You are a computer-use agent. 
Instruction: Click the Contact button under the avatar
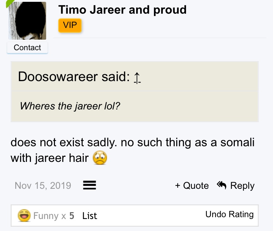click(x=27, y=48)
